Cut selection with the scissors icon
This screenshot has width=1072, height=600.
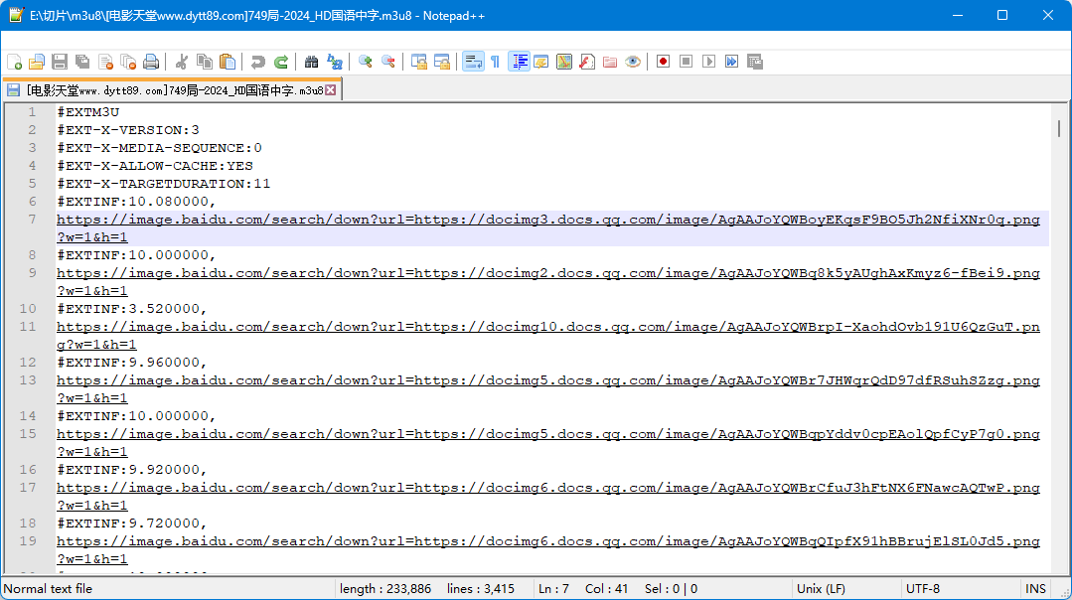pos(182,62)
